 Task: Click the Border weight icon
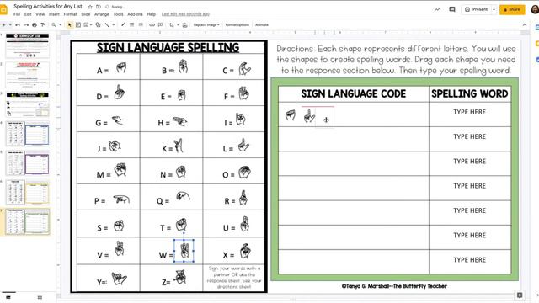coord(132,25)
